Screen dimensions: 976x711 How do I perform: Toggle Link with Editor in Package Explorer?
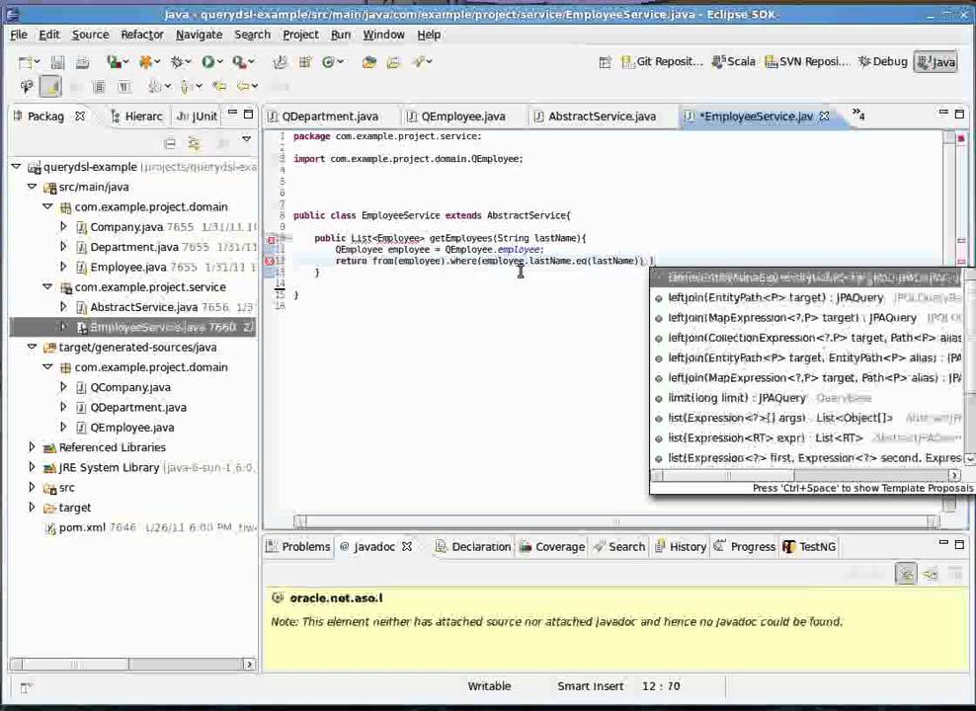[194, 144]
